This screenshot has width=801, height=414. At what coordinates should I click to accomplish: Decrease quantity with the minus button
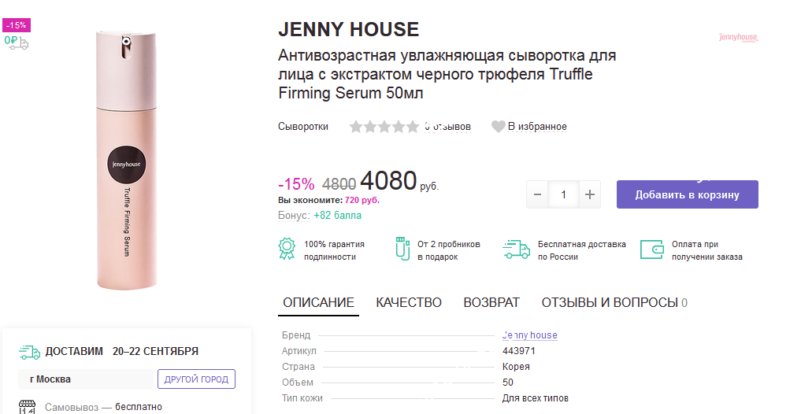tap(537, 194)
